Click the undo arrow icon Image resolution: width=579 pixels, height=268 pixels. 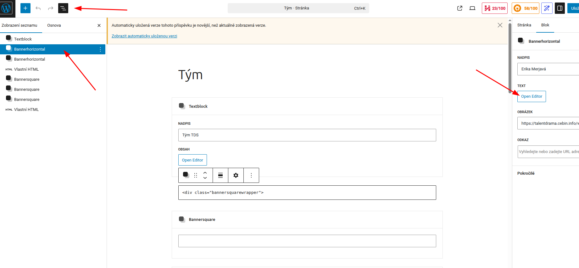click(38, 8)
